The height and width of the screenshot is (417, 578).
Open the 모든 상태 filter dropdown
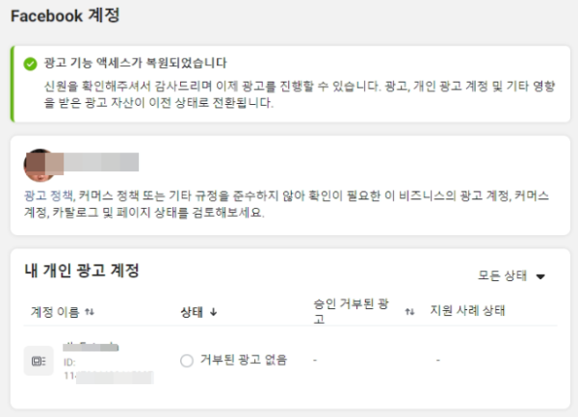[512, 275]
